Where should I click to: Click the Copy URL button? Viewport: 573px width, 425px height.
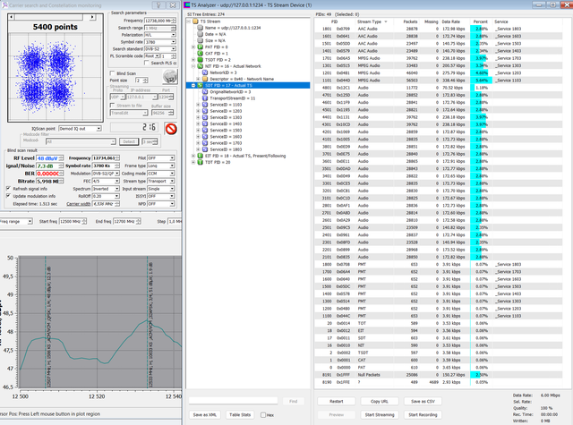(380, 401)
